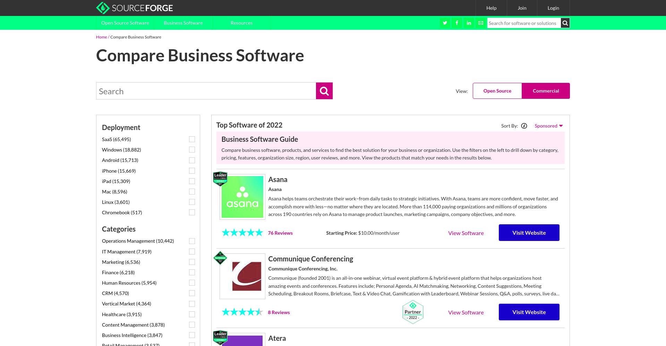Switch view to Open Source
Image resolution: width=666 pixels, height=346 pixels.
pos(497,91)
